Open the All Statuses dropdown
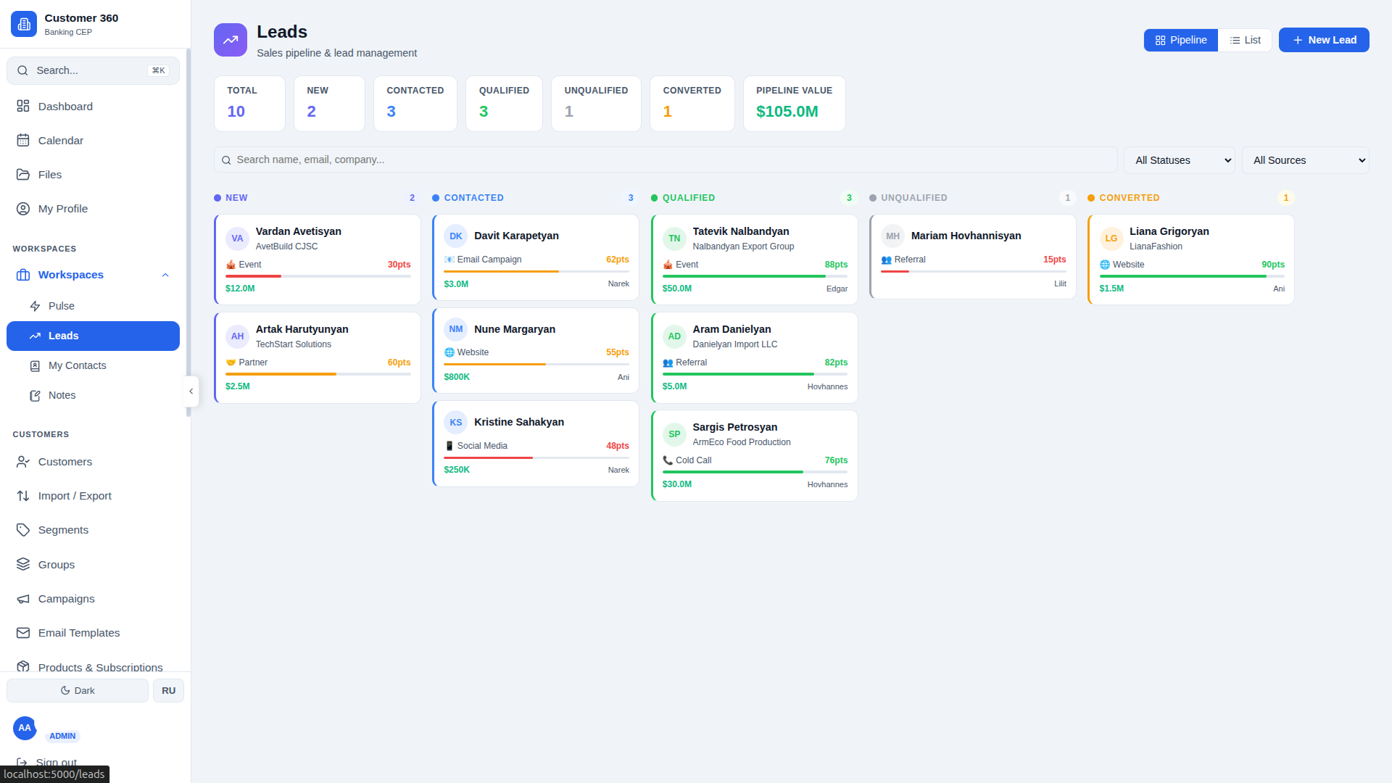The image size is (1392, 783). click(1180, 160)
